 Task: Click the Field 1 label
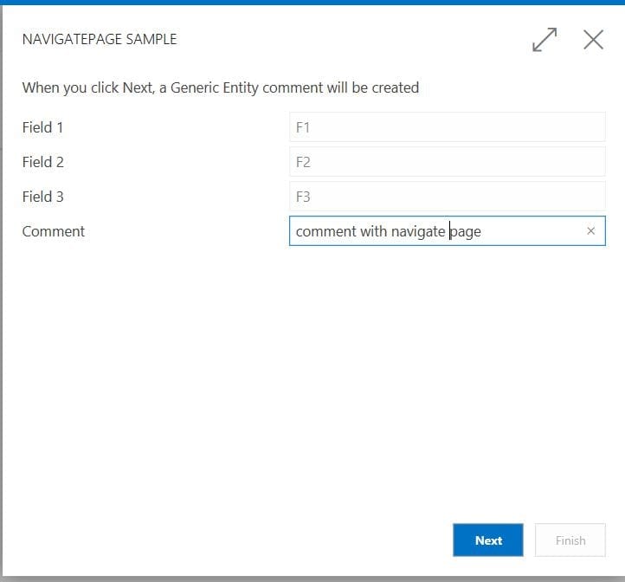pyautogui.click(x=42, y=127)
